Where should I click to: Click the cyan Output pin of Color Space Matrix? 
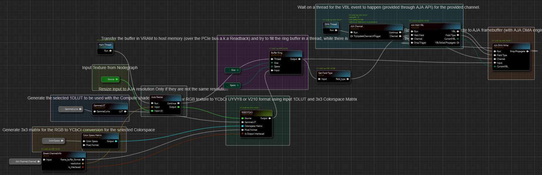[x=116, y=141]
